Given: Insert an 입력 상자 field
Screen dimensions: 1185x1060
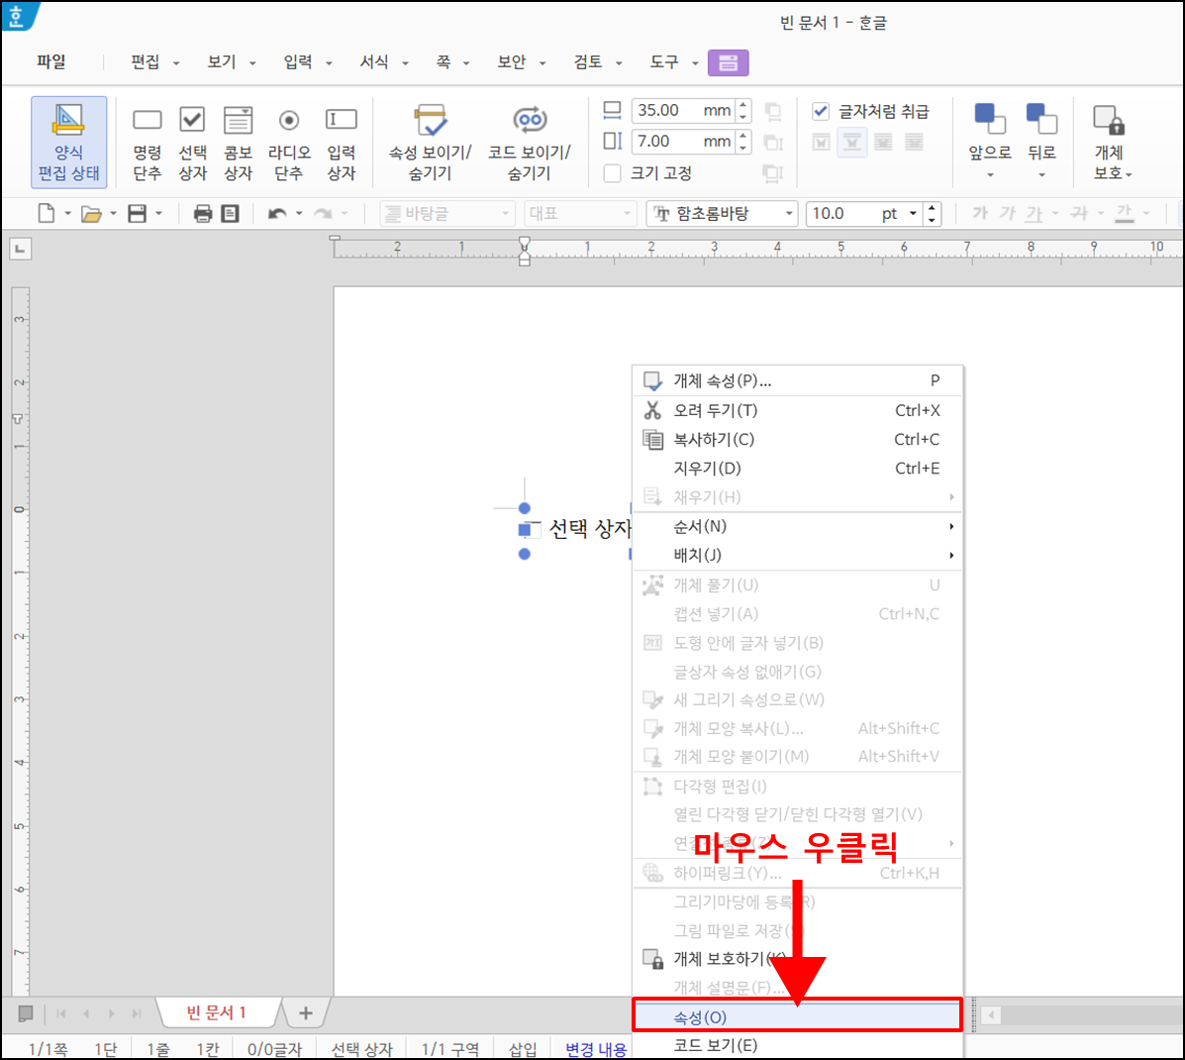Looking at the screenshot, I should click(x=341, y=142).
